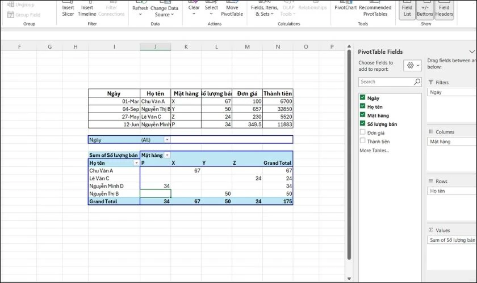Click Insert Timeline button
Viewport: 477px width, 283px height.
[87, 9]
